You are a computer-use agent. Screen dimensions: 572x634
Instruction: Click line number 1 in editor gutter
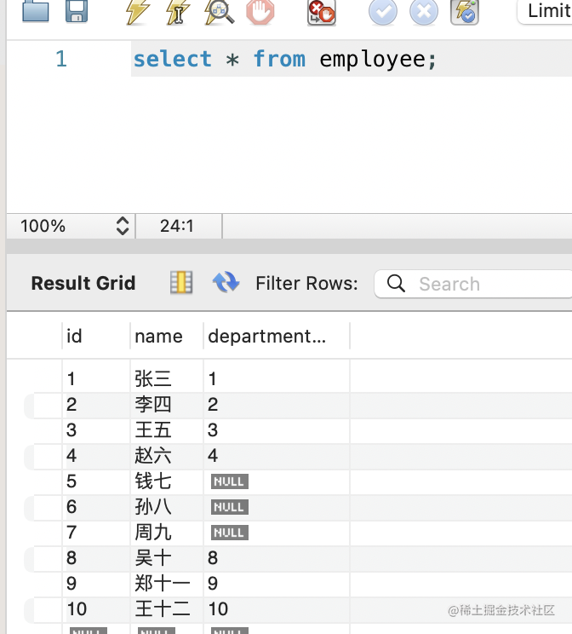click(61, 59)
